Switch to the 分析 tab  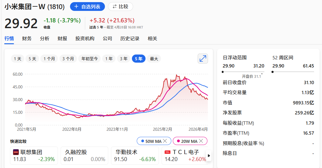[45, 38]
